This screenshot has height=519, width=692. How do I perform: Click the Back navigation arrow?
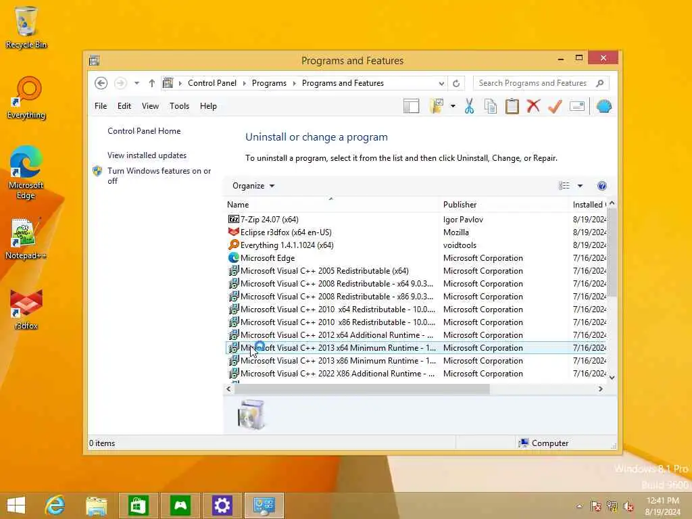(x=101, y=83)
